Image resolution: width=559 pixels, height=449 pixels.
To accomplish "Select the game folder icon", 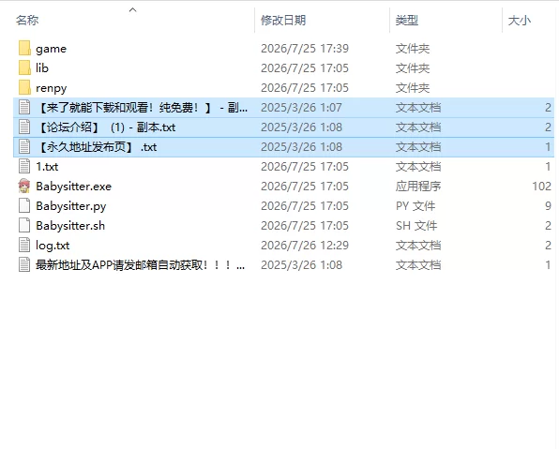I will (24, 48).
